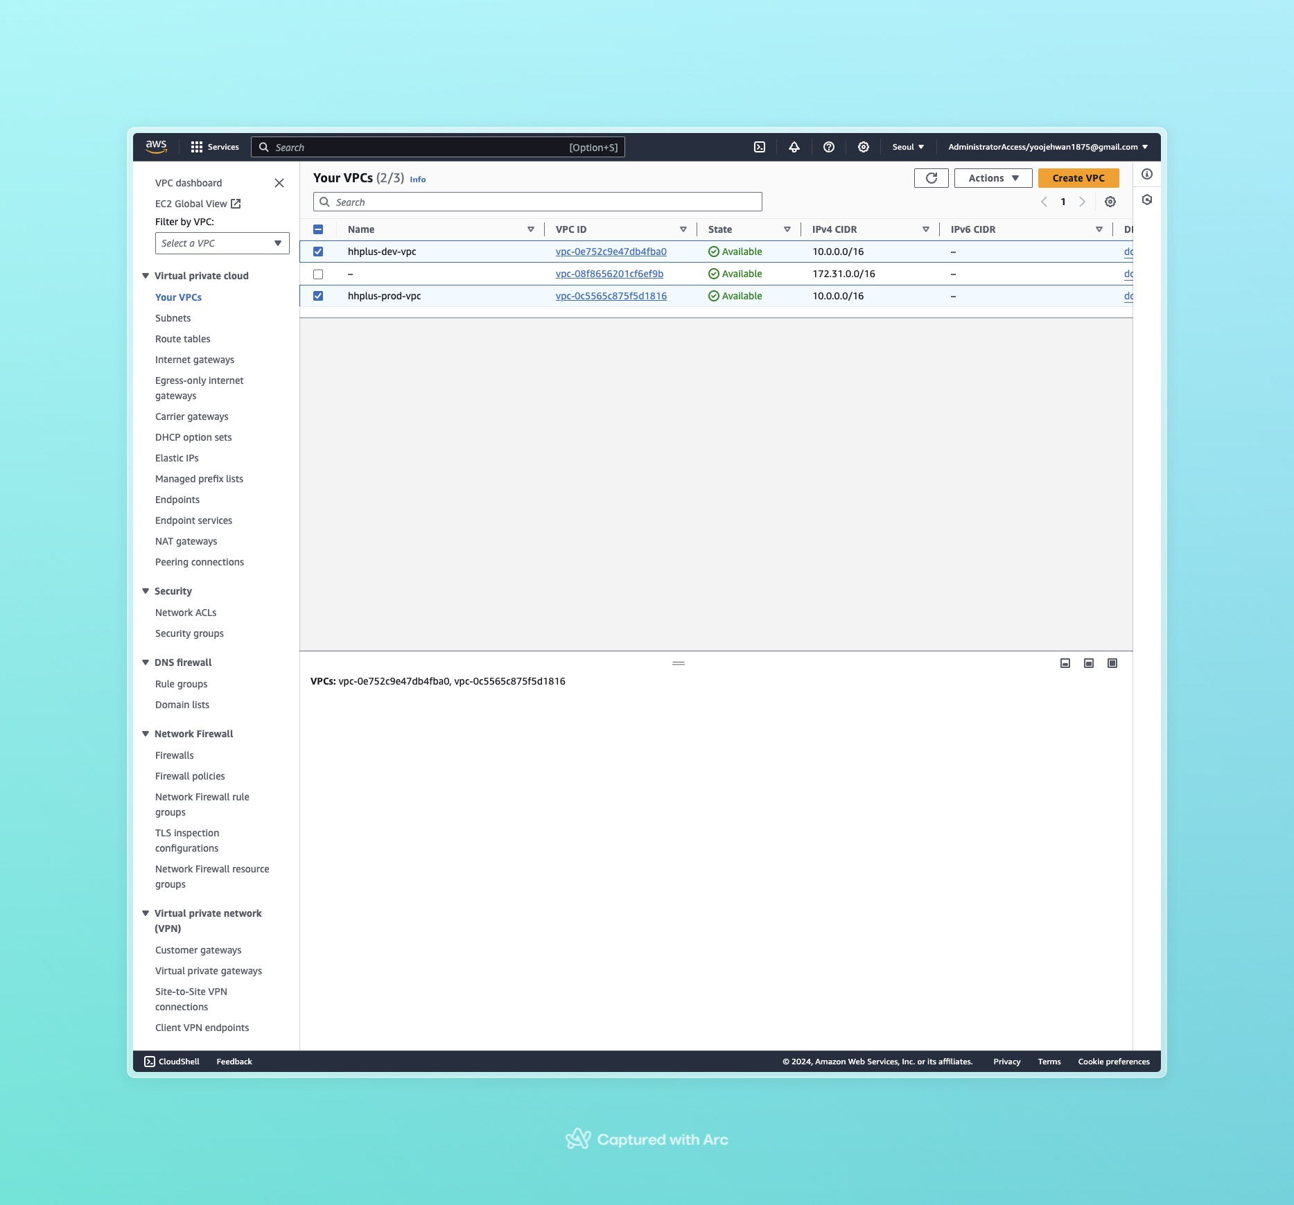Open the hexagon tutorials icon on right edge

click(x=1147, y=200)
